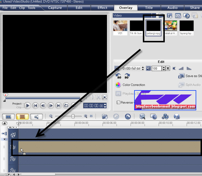Viewport: 202px width, 176px height.
Task: Open the File menu
Action: [x=5, y=8]
